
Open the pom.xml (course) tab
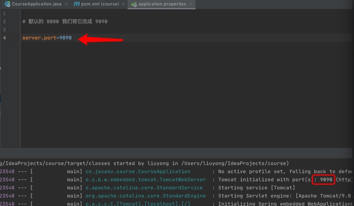pos(100,4)
